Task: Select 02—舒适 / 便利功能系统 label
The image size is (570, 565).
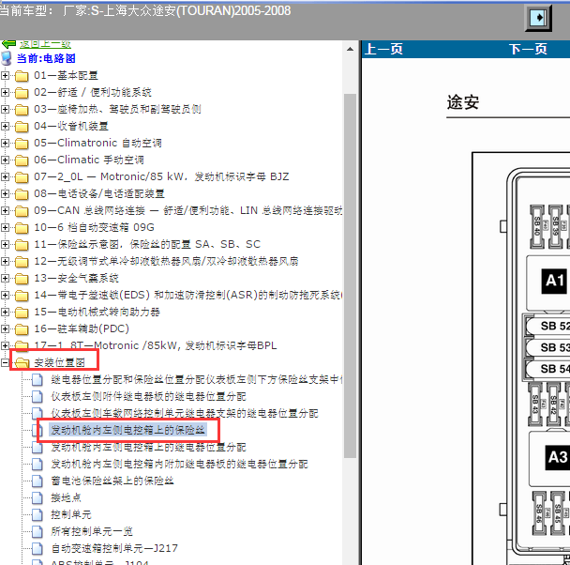Action: [92, 92]
